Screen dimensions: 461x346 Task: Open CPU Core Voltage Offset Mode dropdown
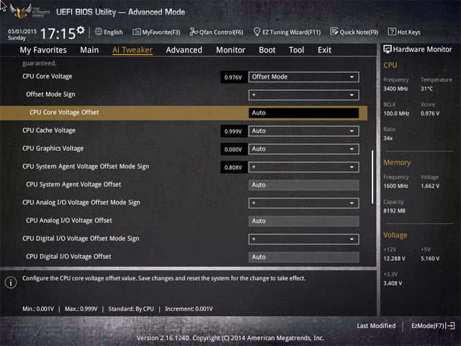[x=304, y=77]
